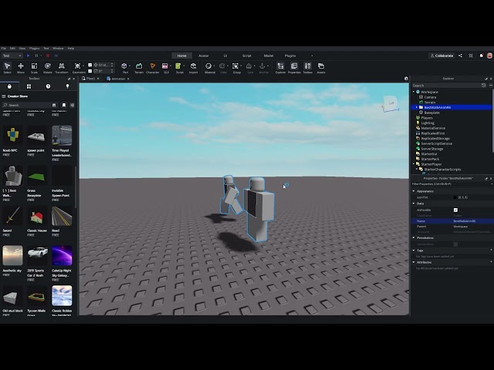The height and width of the screenshot is (370, 494).
Task: Click the Geometric mode icon
Action: pyautogui.click(x=77, y=68)
